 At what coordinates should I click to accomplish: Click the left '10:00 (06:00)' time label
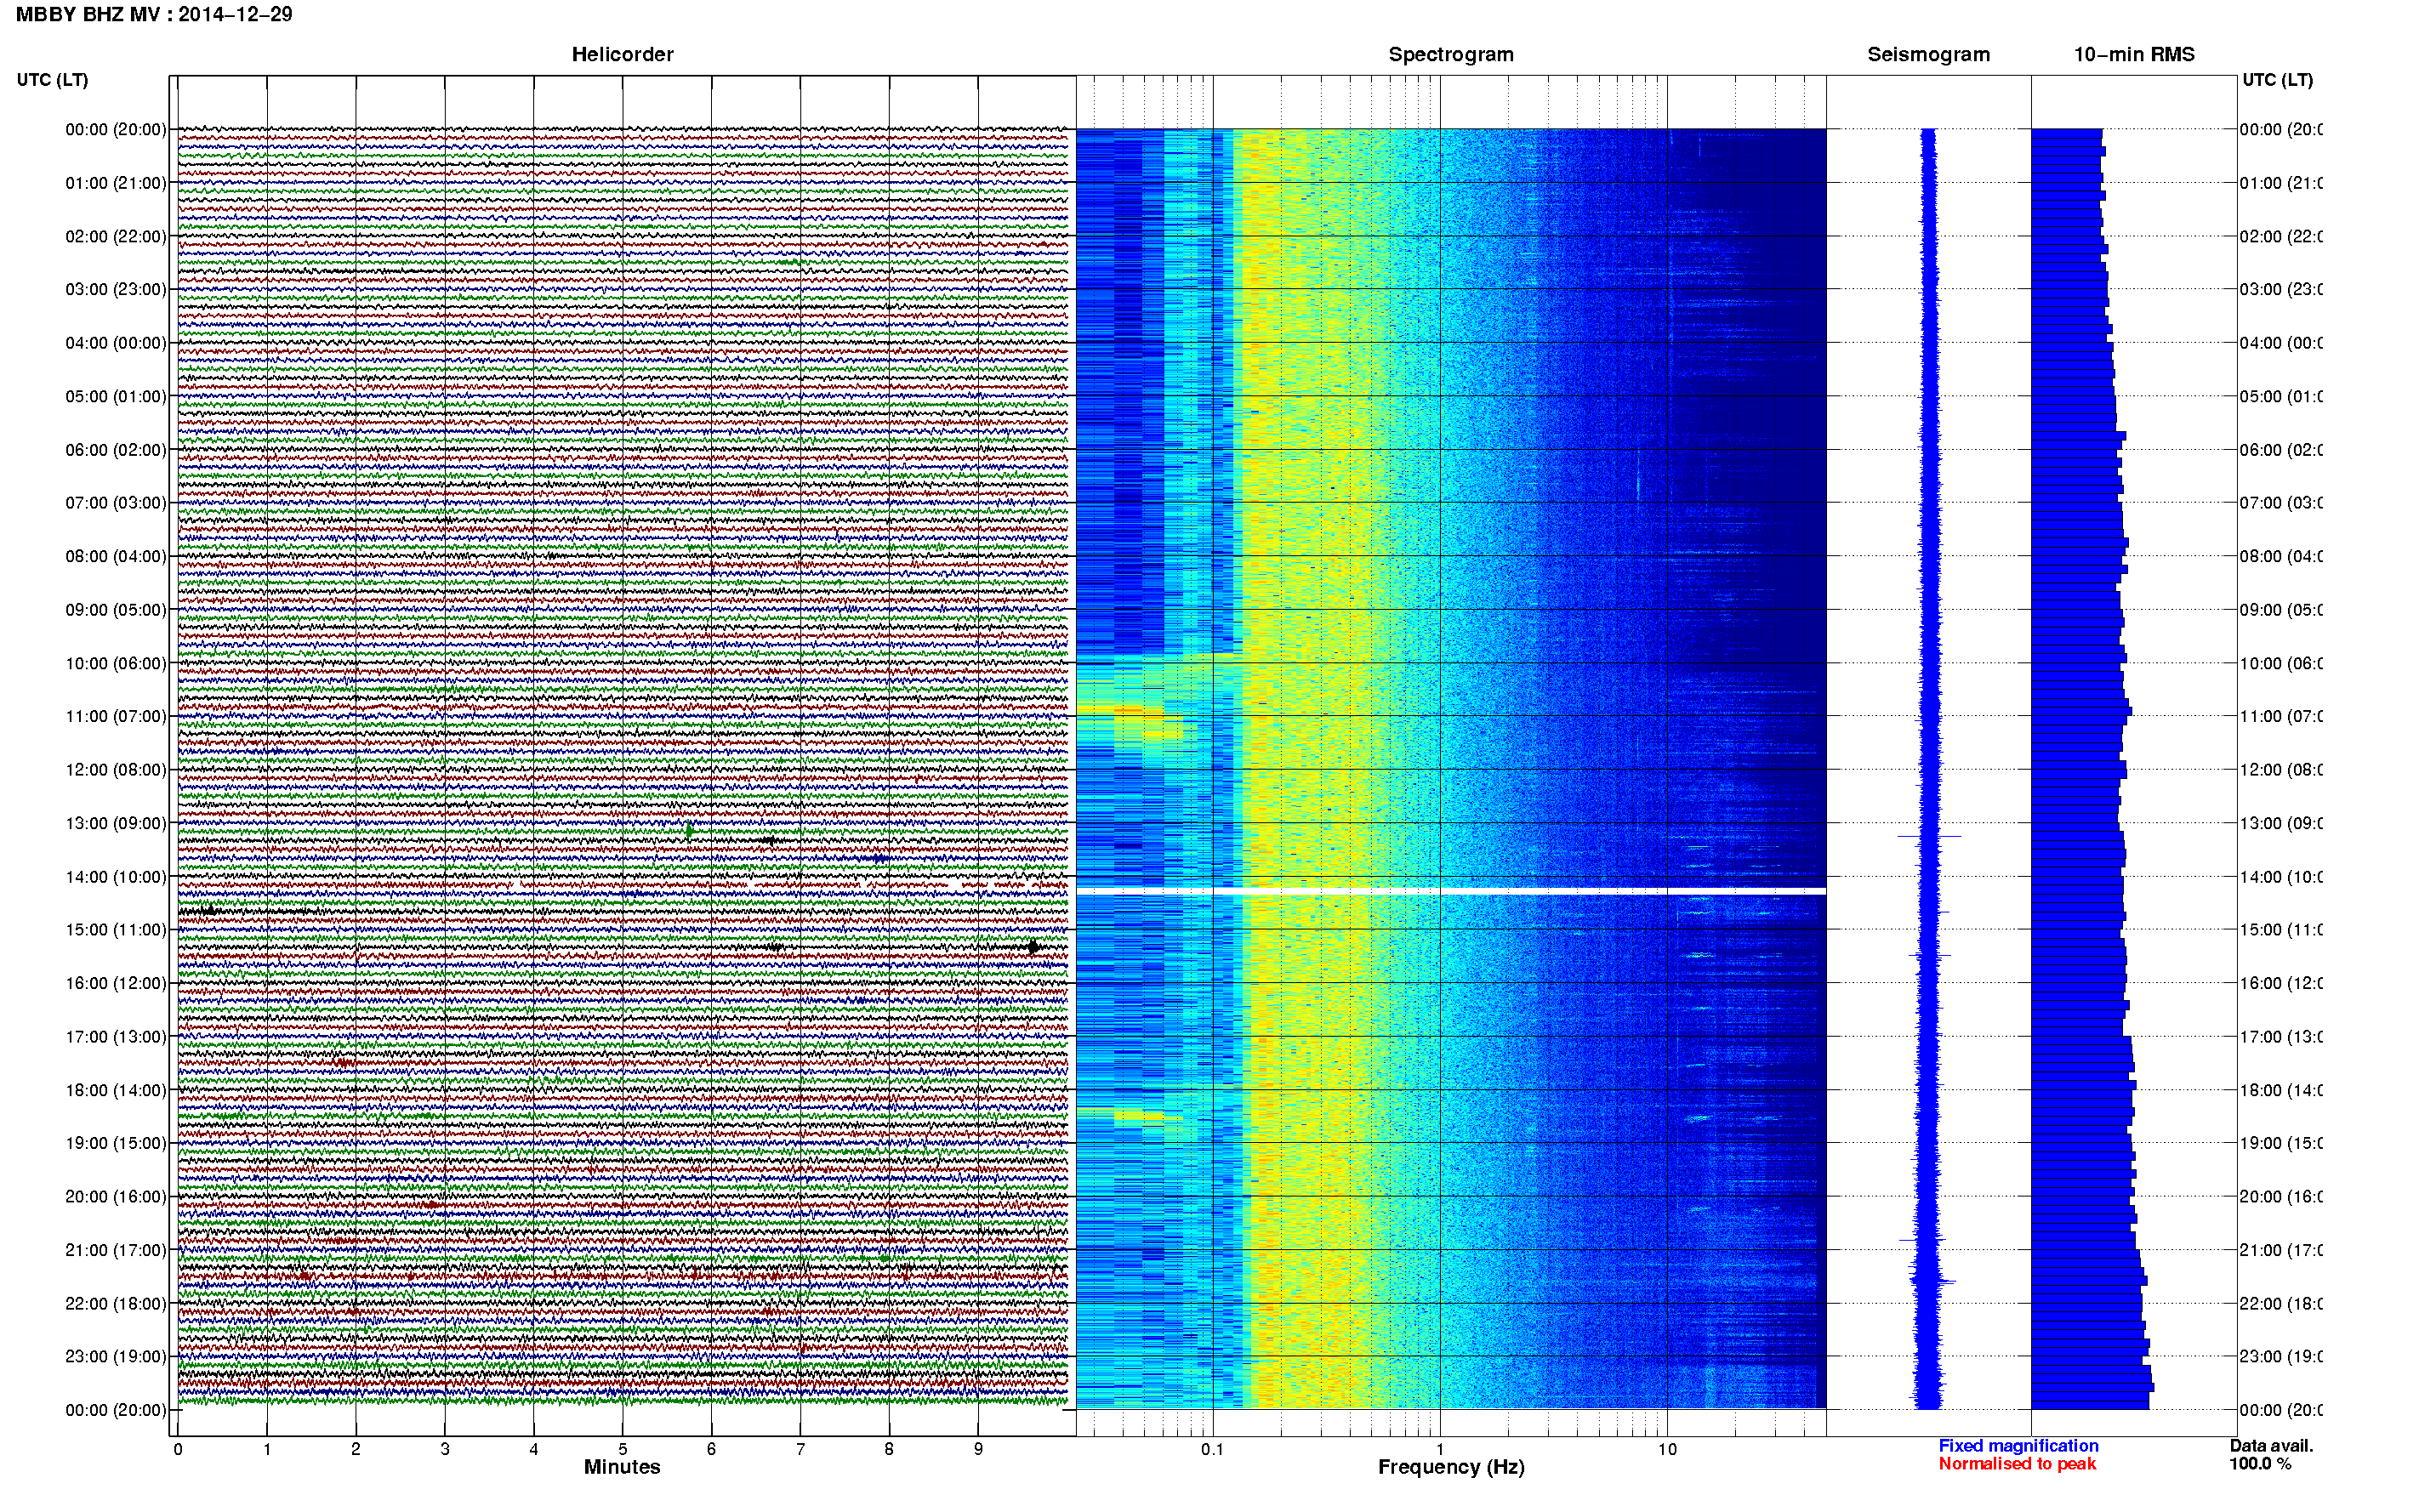[116, 663]
